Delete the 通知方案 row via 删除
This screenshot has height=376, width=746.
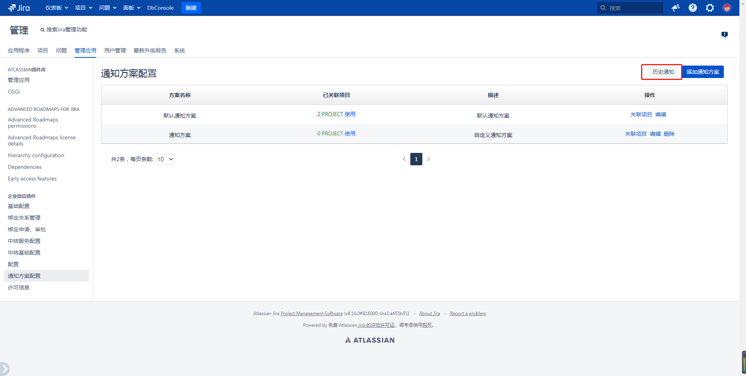coord(669,134)
